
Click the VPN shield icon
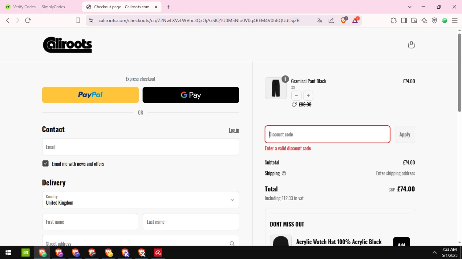click(434, 21)
